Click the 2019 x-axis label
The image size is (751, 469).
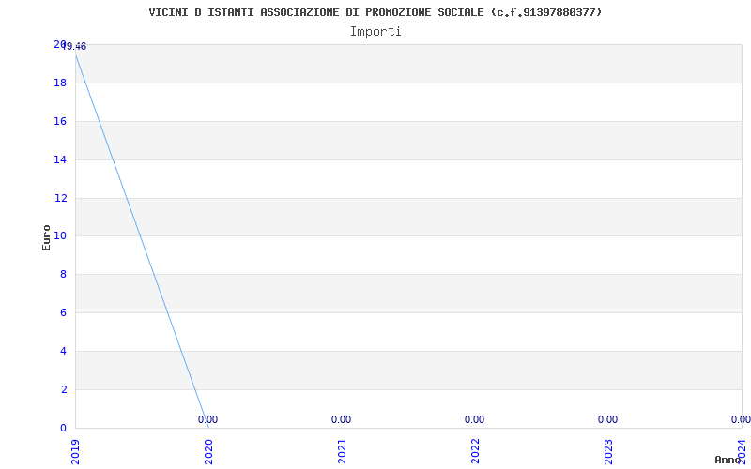pos(75,451)
